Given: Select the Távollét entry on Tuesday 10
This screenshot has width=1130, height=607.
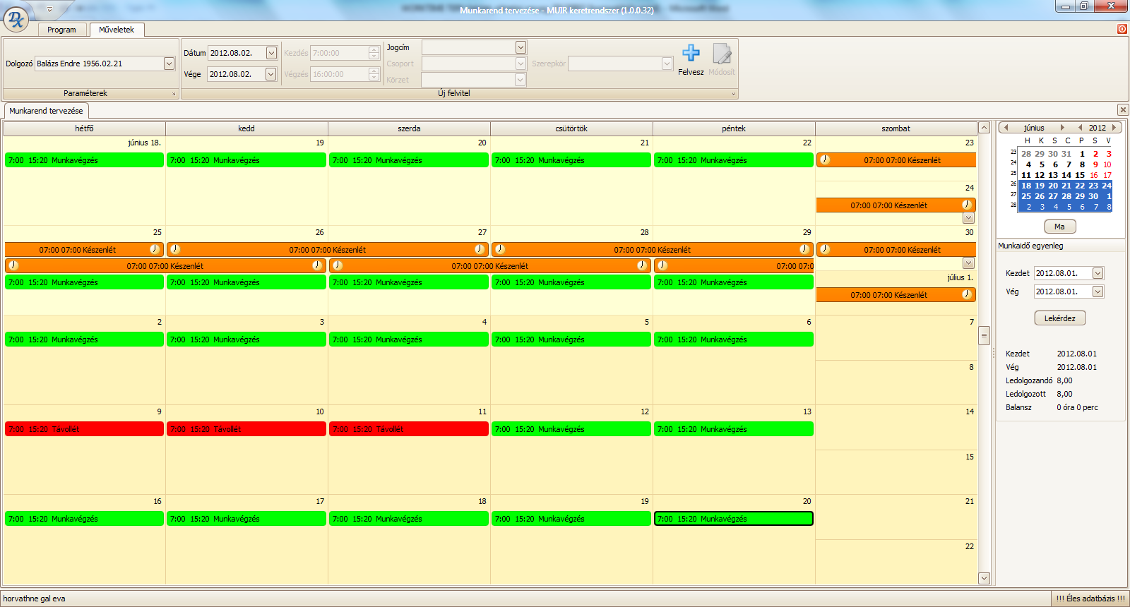Looking at the screenshot, I should (x=246, y=429).
